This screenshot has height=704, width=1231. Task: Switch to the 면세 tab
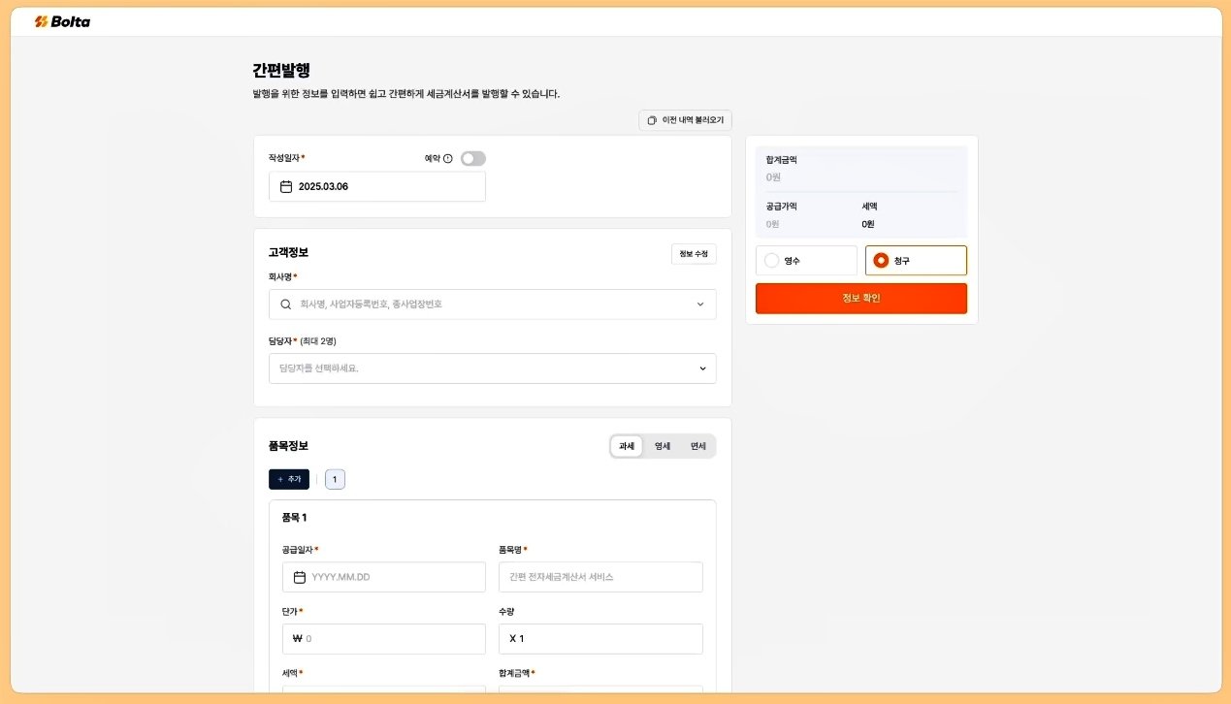[697, 446]
